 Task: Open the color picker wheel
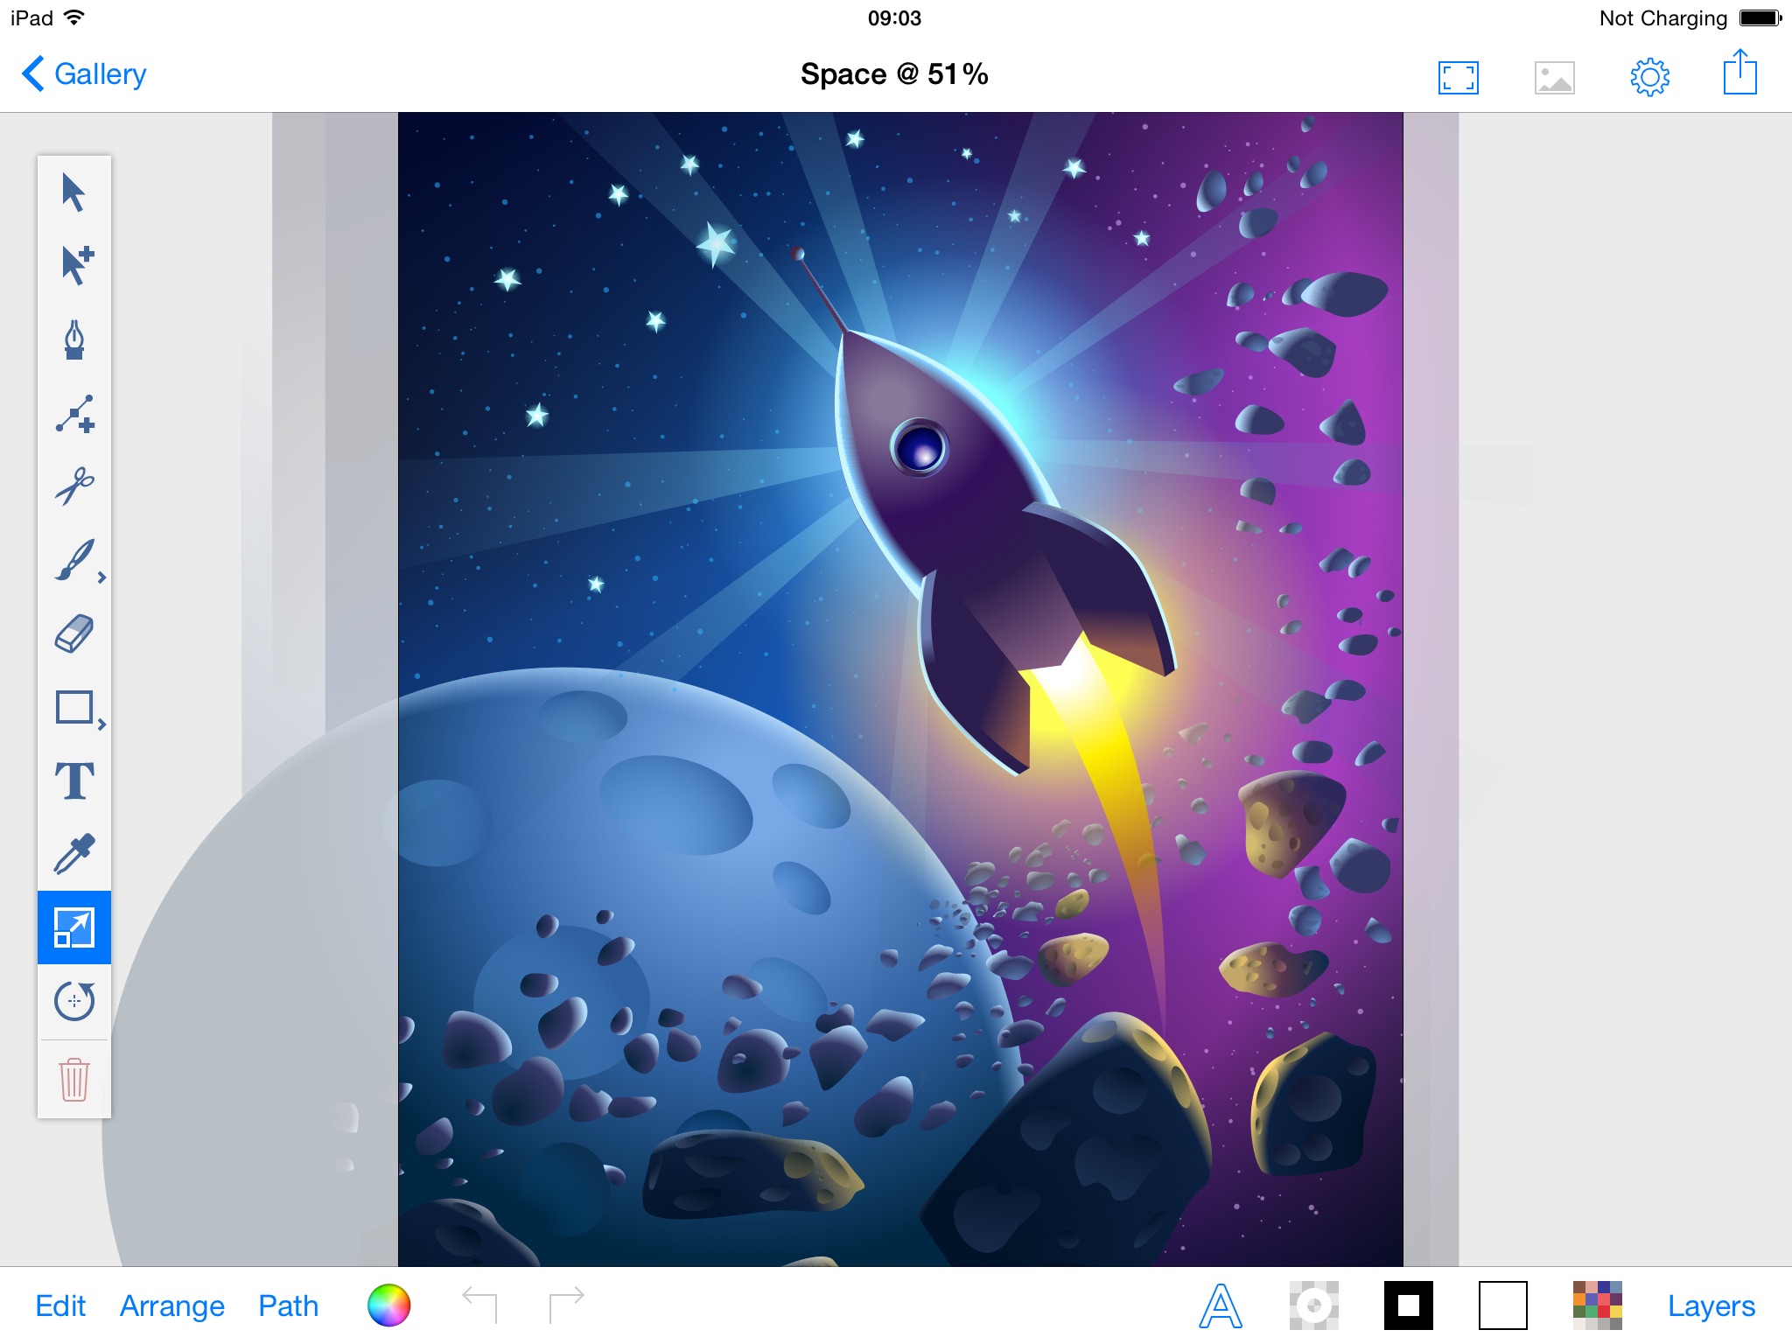tap(389, 1305)
